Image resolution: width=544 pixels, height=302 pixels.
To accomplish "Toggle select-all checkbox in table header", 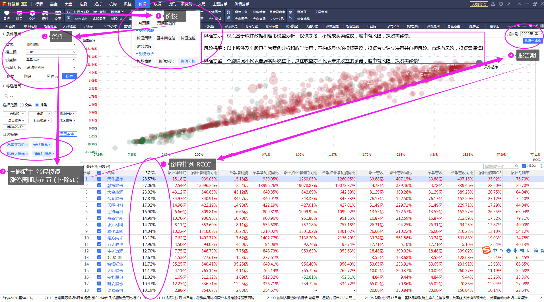I will [x=99, y=173].
